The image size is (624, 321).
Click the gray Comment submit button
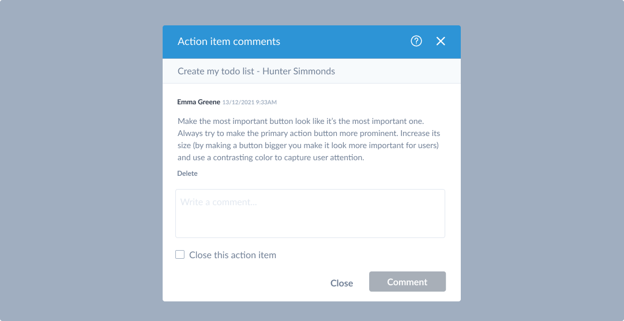click(x=407, y=282)
